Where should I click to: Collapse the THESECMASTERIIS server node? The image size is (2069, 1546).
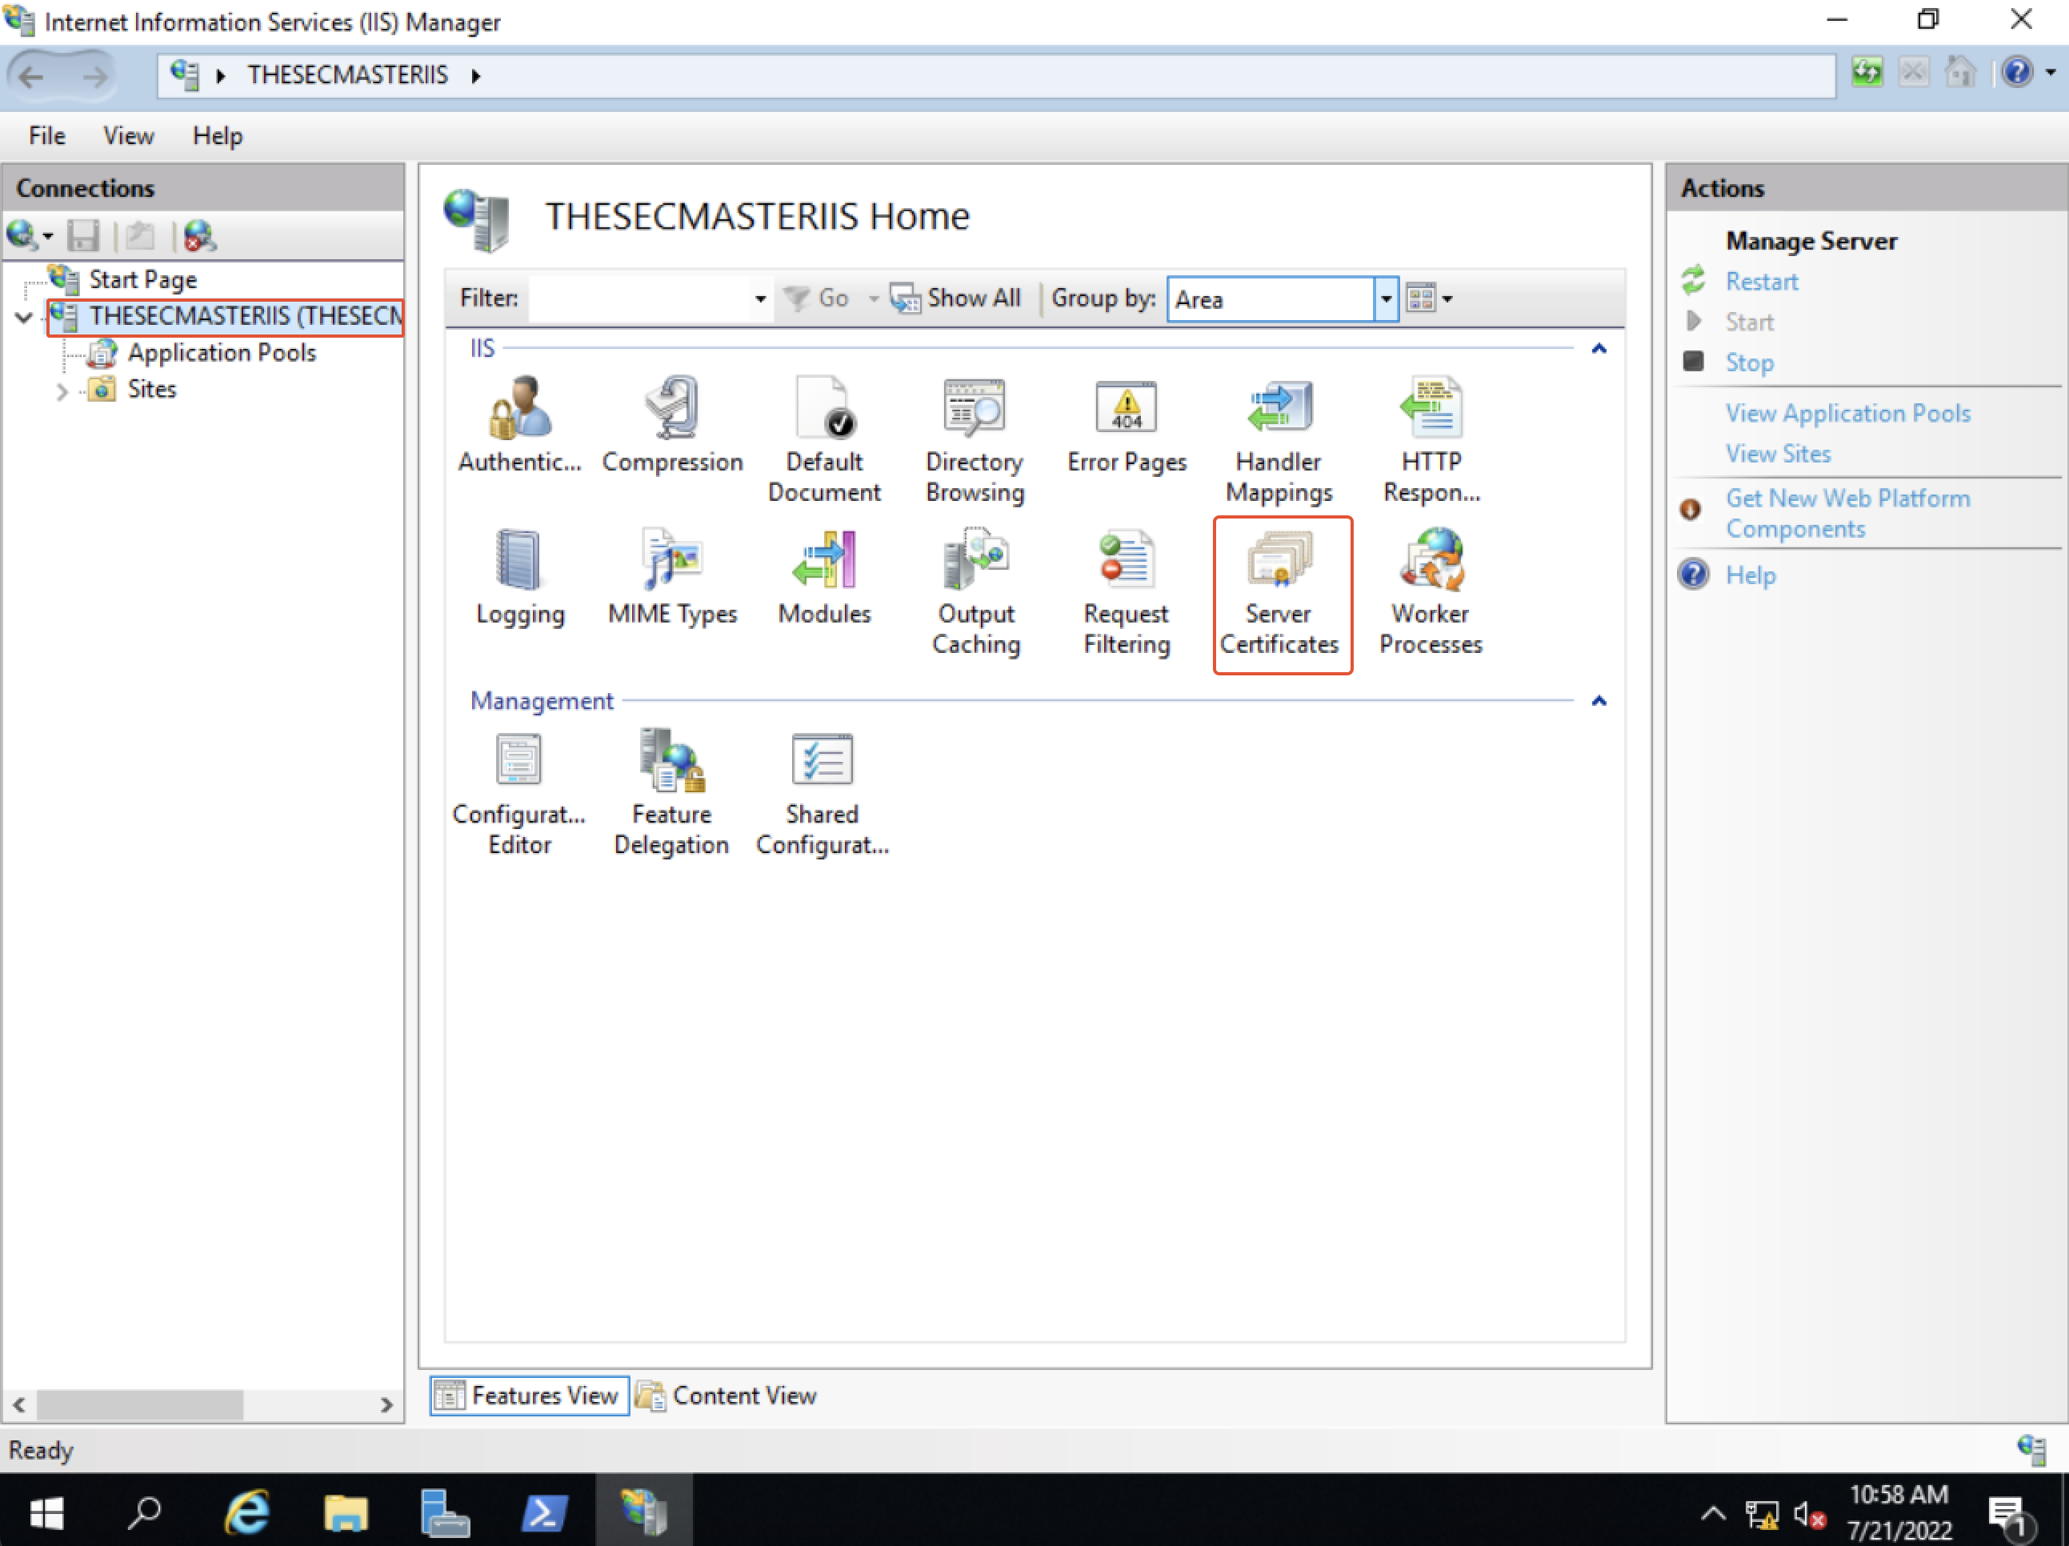tap(24, 317)
